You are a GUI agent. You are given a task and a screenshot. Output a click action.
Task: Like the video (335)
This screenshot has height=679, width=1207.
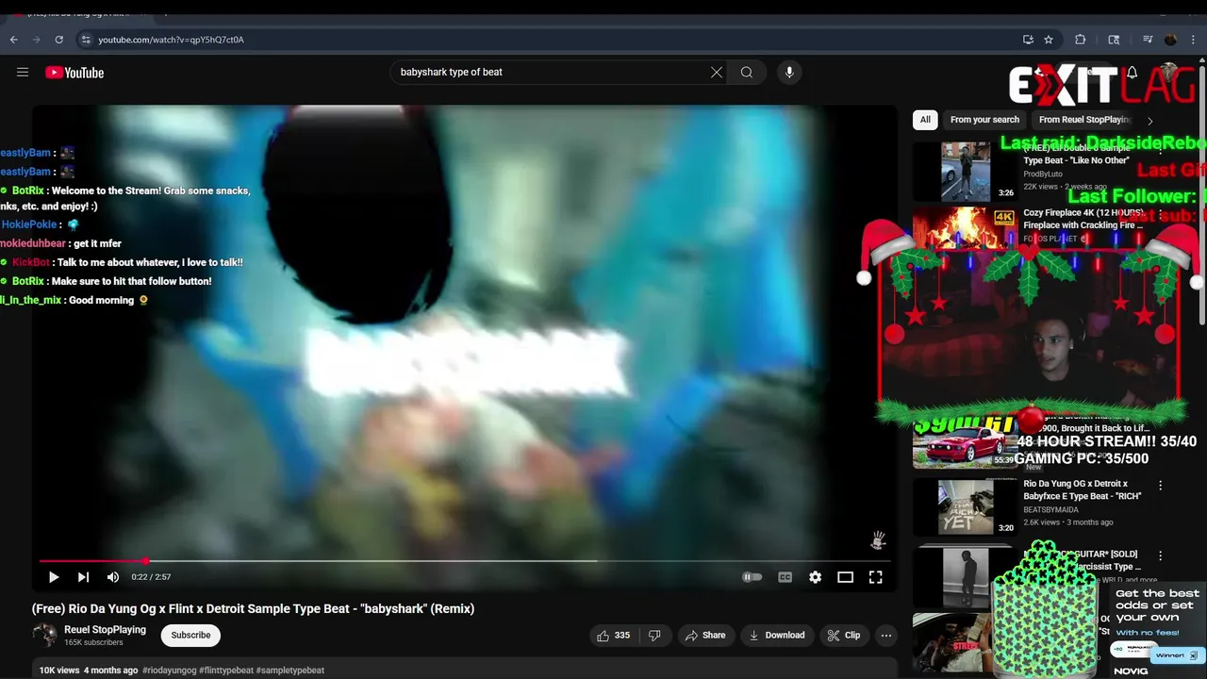tap(613, 636)
